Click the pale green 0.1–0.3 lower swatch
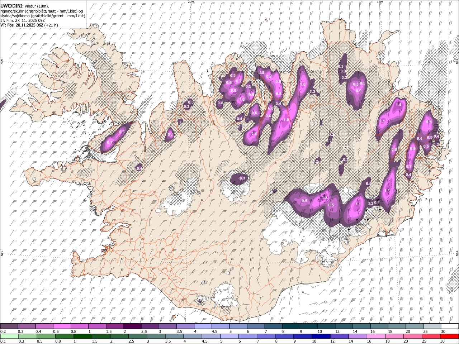459x344 pixels. pos(9,336)
